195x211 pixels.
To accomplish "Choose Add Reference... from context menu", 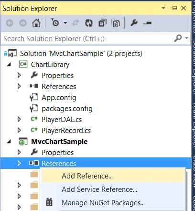I will click(x=113, y=176).
